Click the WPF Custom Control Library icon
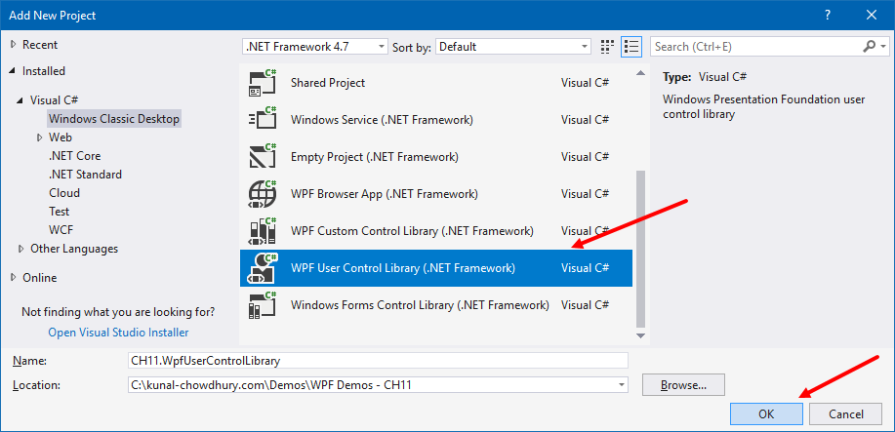 pos(264,231)
